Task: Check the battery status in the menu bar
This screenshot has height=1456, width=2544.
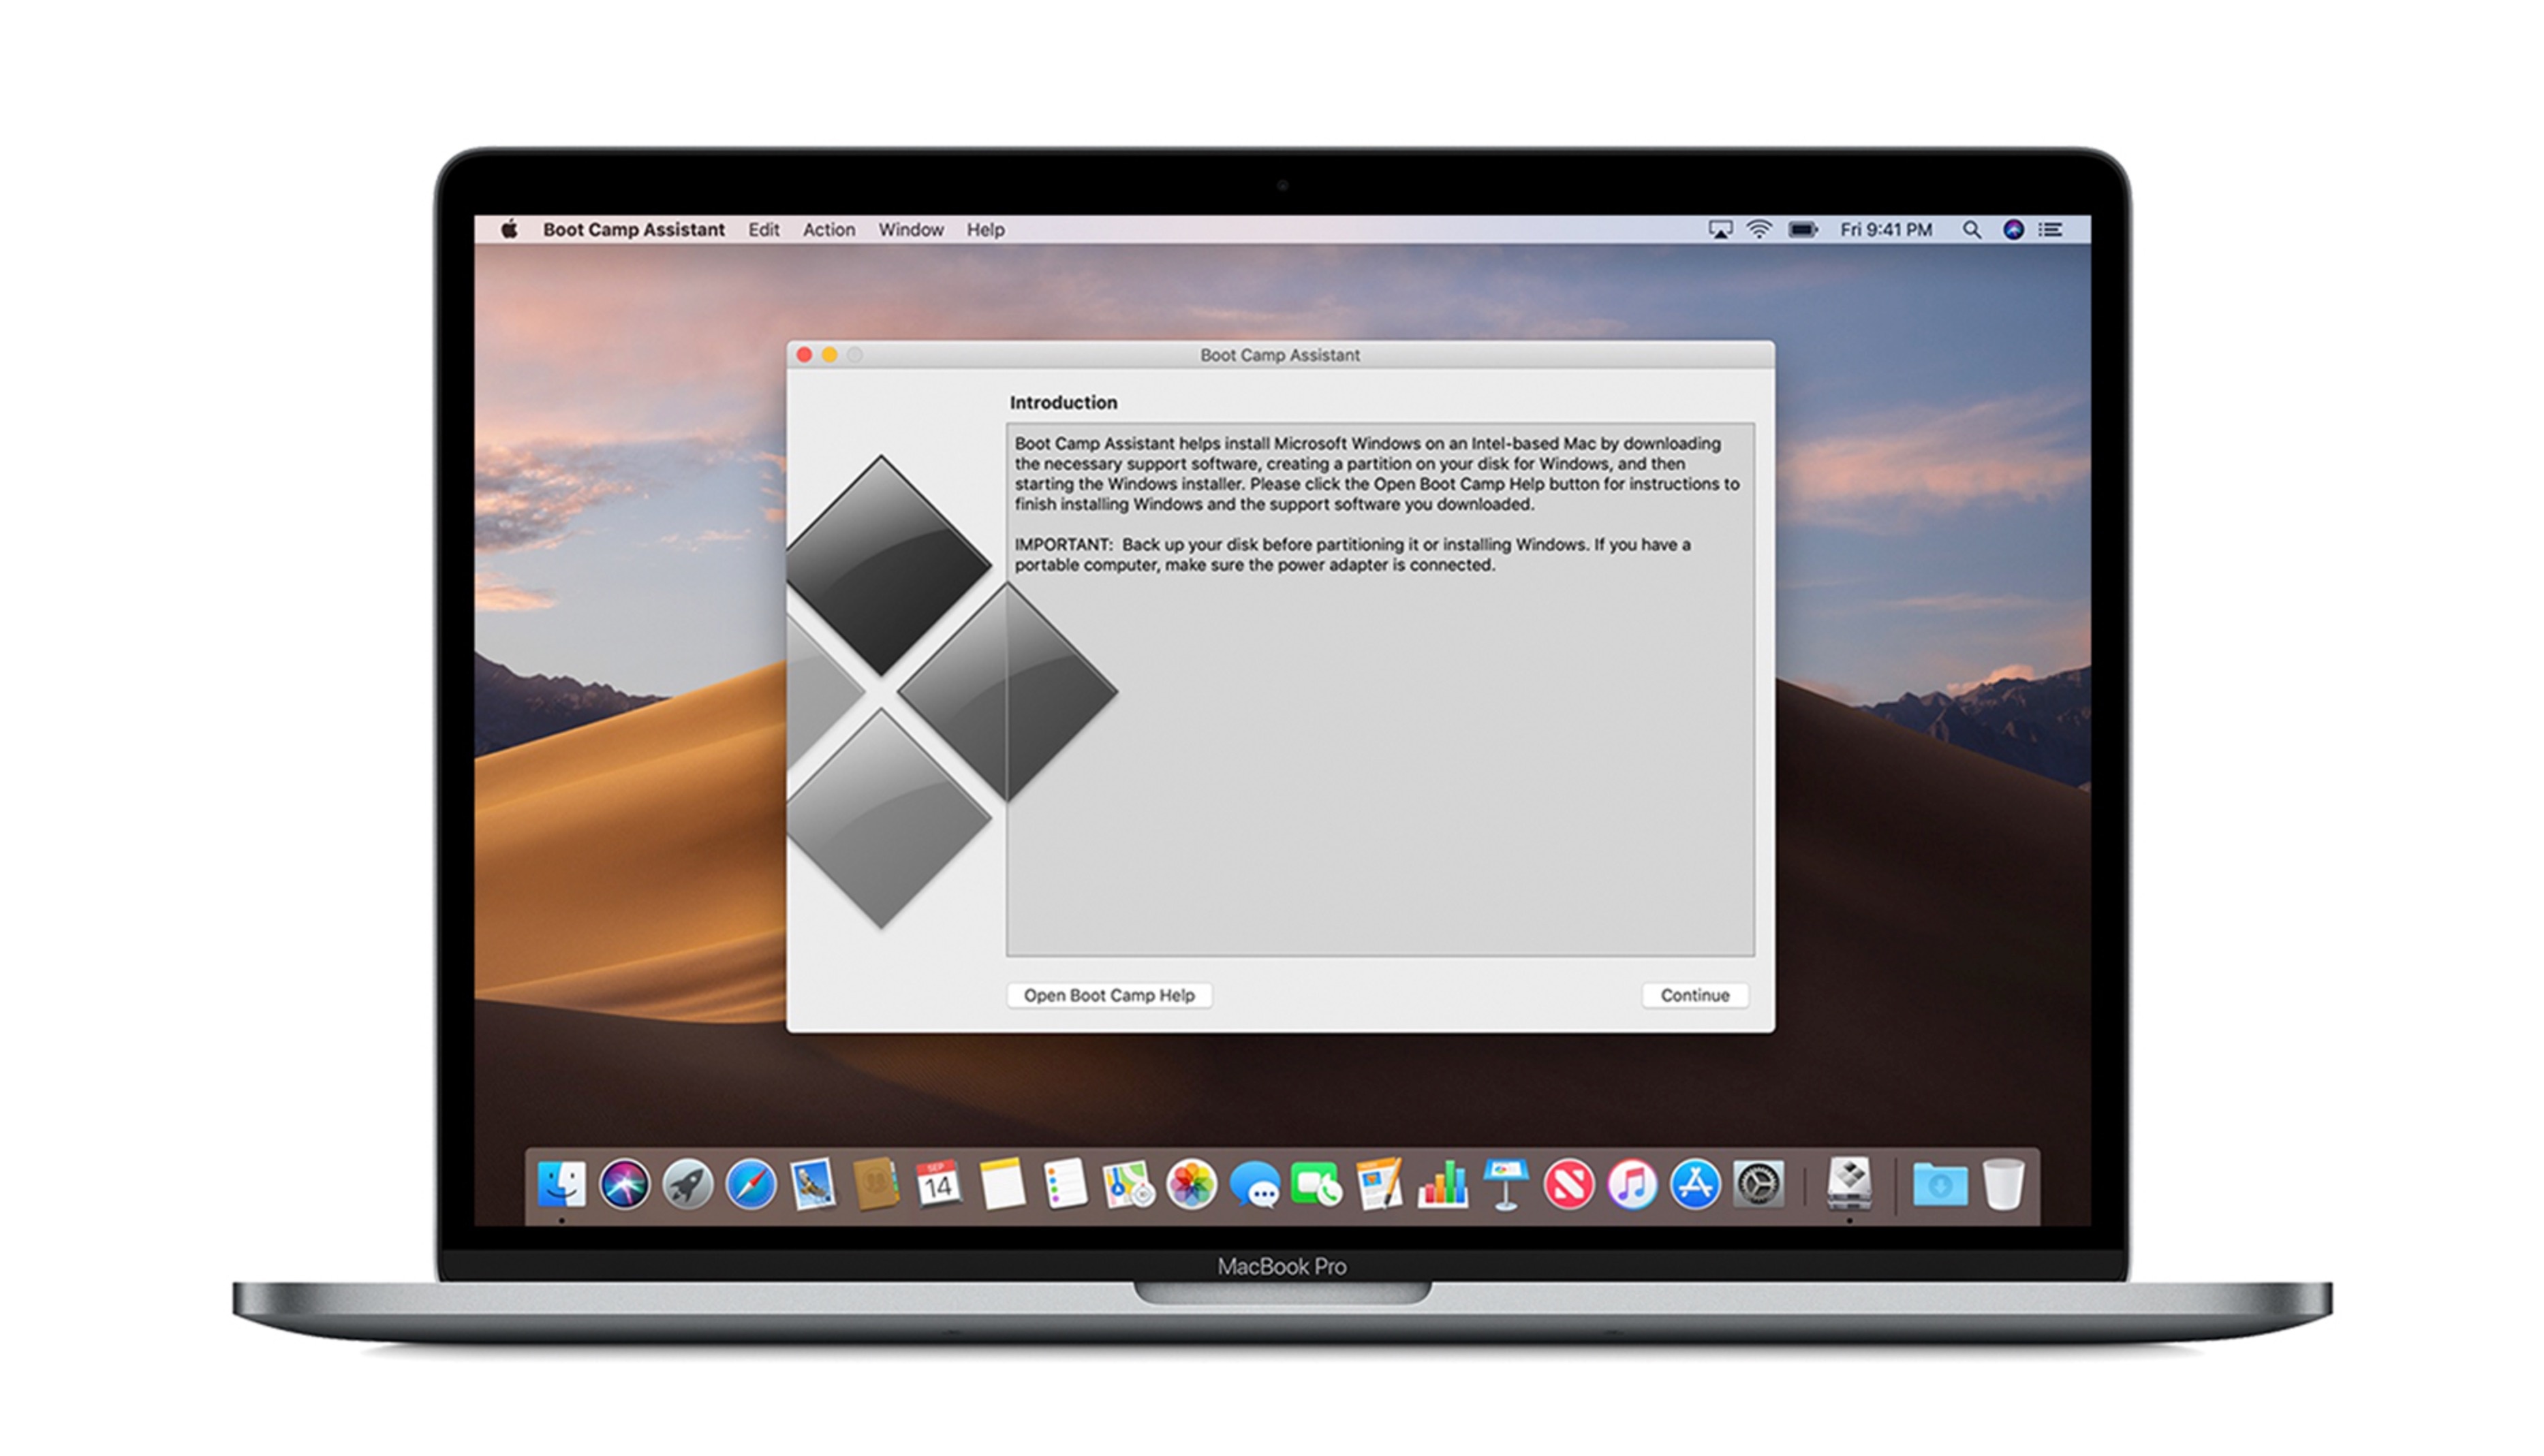Action: [1801, 229]
